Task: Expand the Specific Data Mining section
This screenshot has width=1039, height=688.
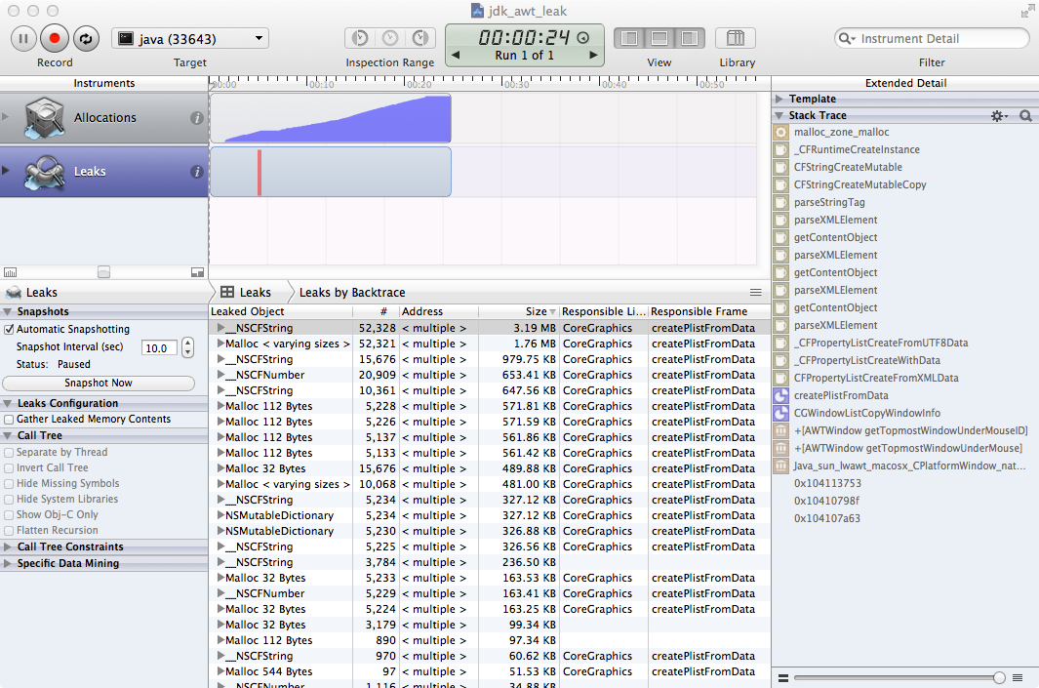Action: click(9, 564)
